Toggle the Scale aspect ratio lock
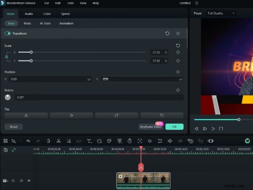This screenshot has height=190, width=253. coord(7,56)
